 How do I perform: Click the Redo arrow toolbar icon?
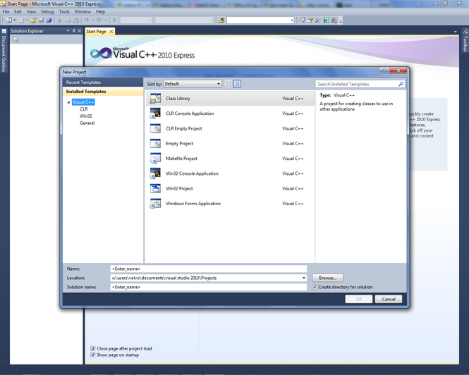(x=99, y=20)
